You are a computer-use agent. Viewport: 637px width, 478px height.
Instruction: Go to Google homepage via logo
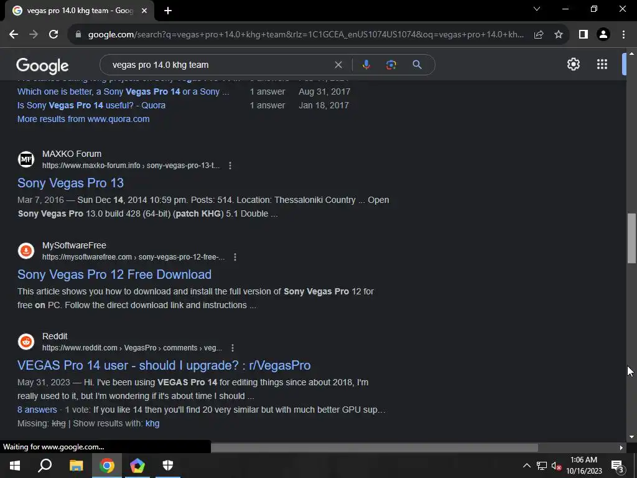(42, 66)
